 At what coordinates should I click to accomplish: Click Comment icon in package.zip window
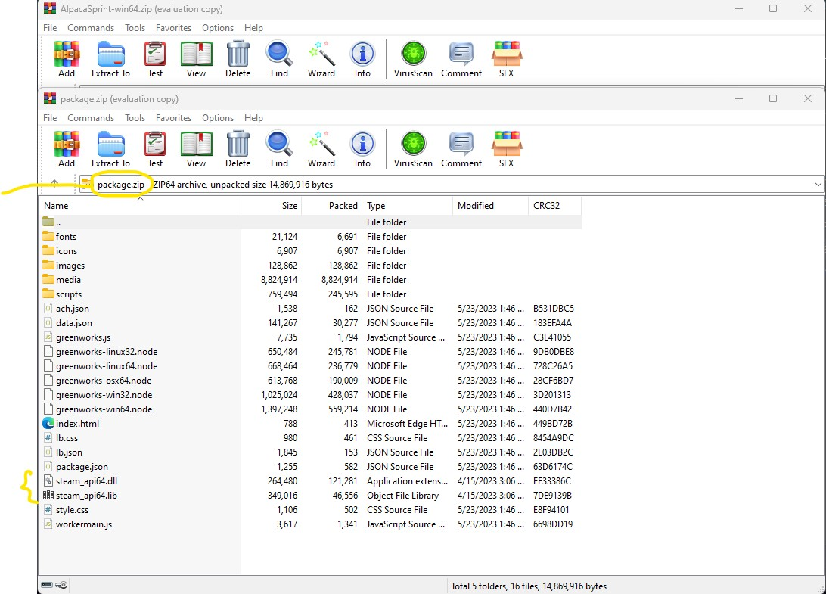pyautogui.click(x=461, y=149)
